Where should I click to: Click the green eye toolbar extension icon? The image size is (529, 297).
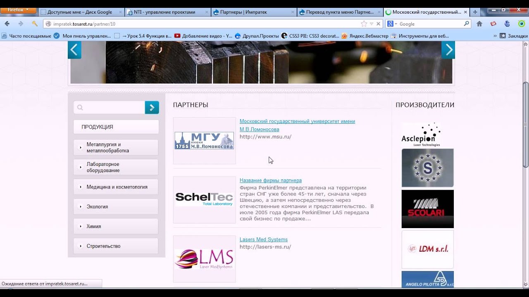[x=522, y=24]
